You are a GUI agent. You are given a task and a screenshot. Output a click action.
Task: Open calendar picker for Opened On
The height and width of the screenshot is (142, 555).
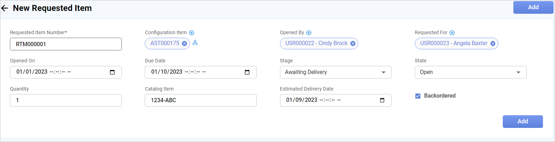(112, 72)
